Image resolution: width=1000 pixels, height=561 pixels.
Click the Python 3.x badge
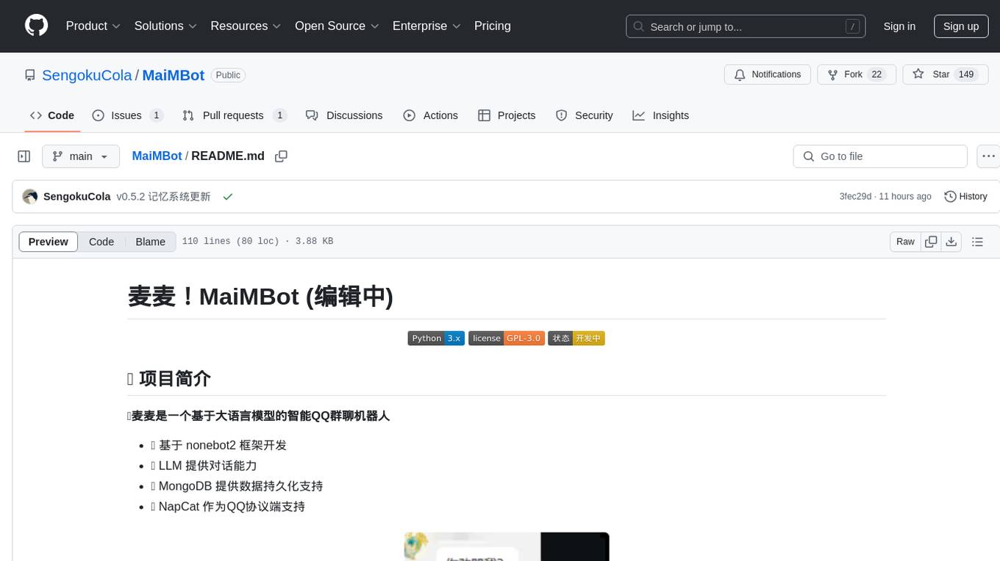(x=436, y=339)
